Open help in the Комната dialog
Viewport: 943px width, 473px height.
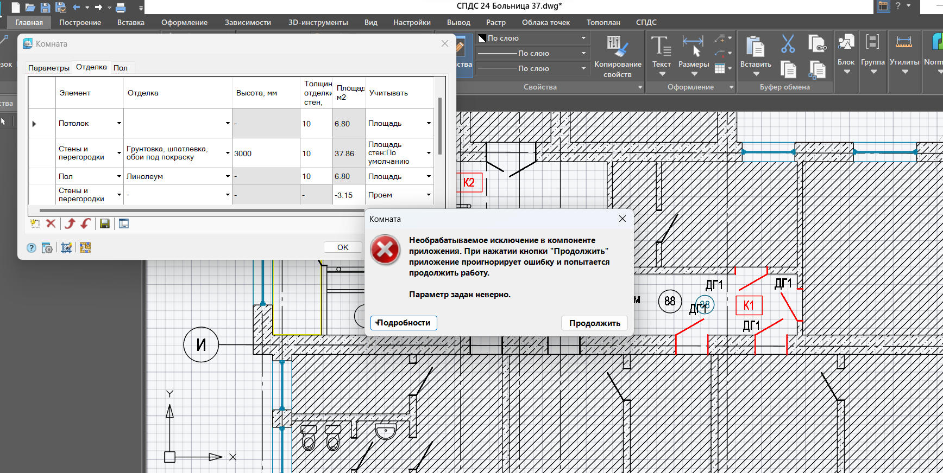tap(32, 248)
